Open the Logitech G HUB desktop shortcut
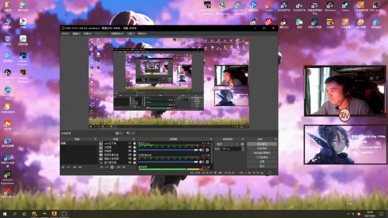388x218 pixels. tap(7, 76)
